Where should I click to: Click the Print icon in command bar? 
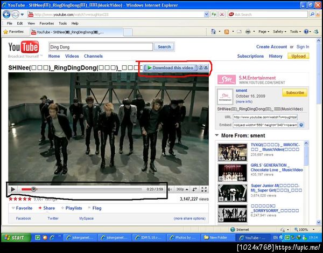point(248,32)
